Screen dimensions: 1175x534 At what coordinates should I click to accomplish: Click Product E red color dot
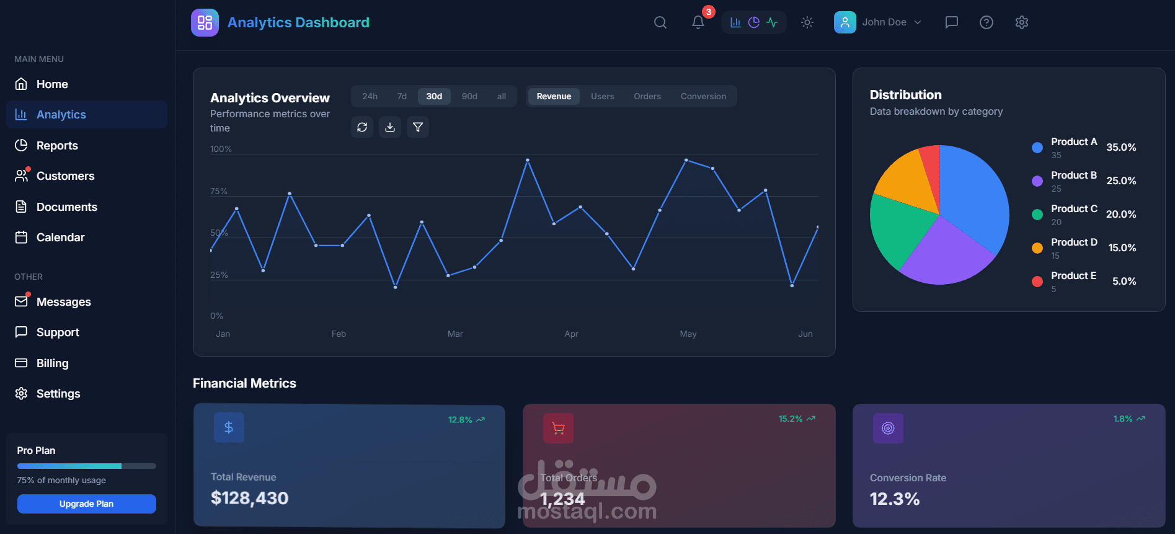click(x=1037, y=282)
